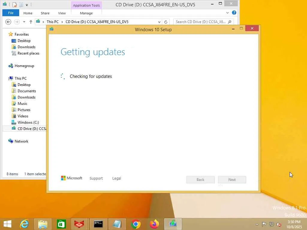Click the Explorer window title bar icon
This screenshot has width=307, height=230.
tap(5, 4)
